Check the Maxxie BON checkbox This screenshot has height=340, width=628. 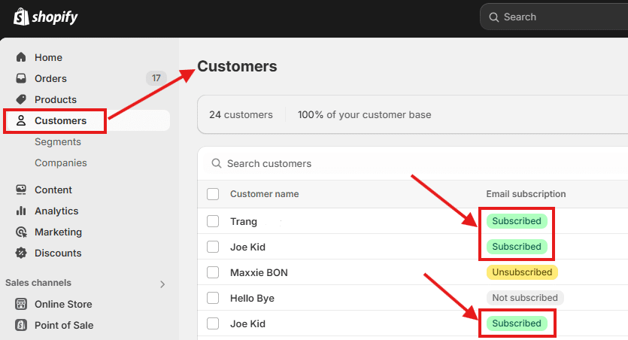pos(213,272)
